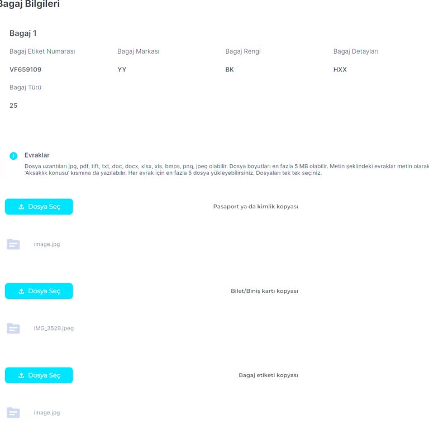
Task: Select the baggage tag number VF659109
Action: click(x=26, y=70)
